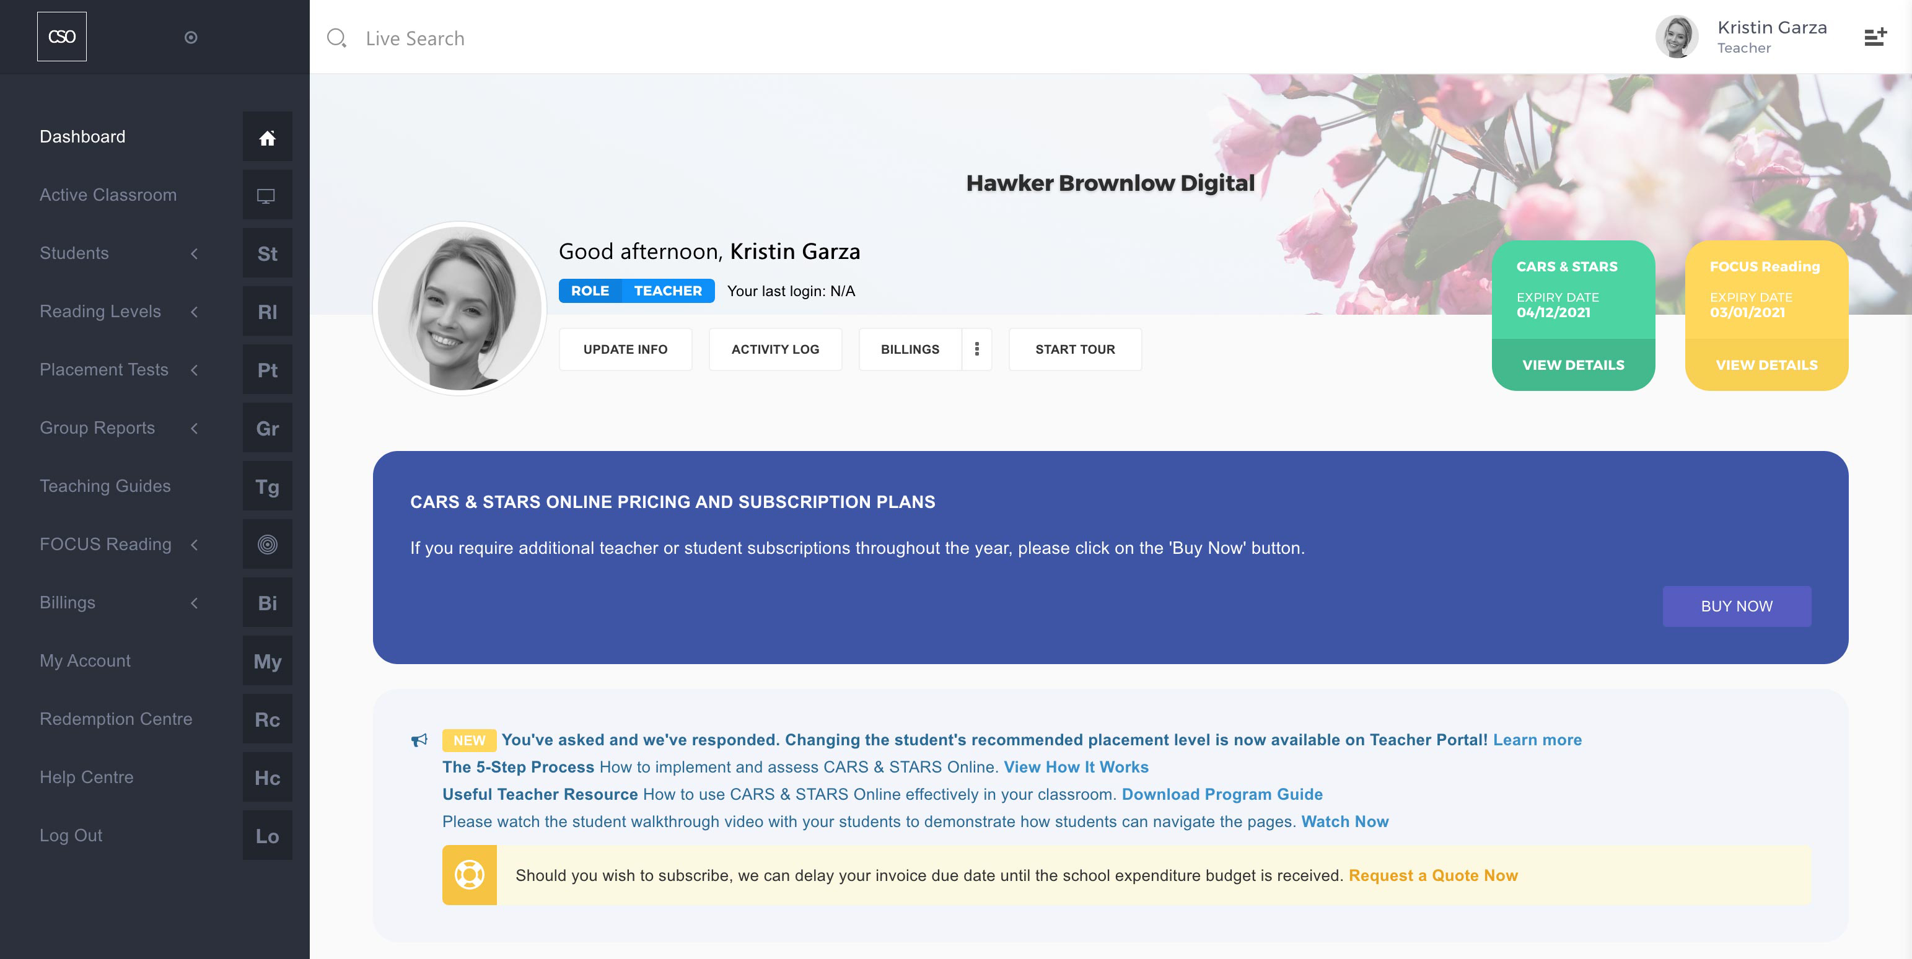Select Log Out in the sidebar
Image resolution: width=1912 pixels, height=959 pixels.
pos(71,836)
